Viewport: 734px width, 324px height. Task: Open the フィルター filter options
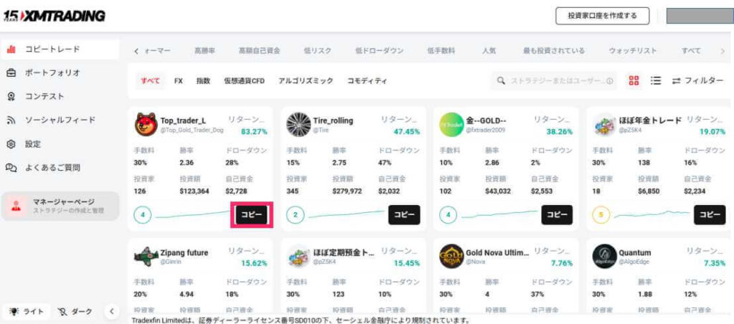click(697, 81)
